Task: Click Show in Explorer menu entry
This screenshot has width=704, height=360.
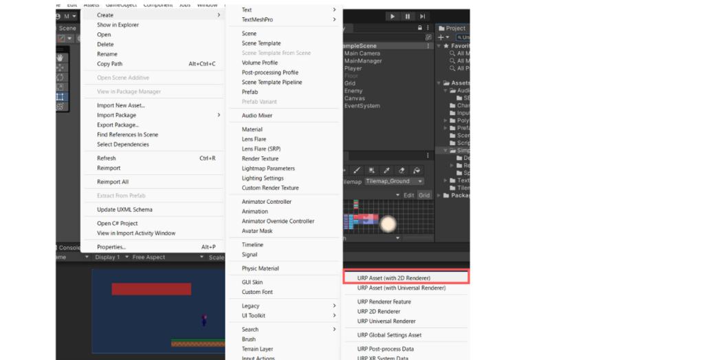Action: tap(118, 25)
